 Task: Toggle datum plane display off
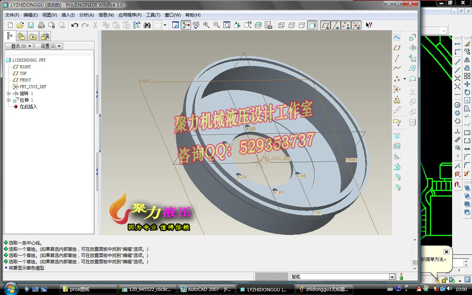point(325,25)
